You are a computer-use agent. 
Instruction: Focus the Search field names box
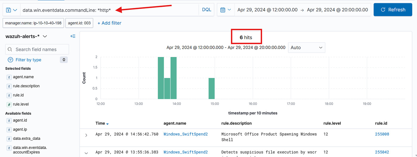(x=37, y=49)
